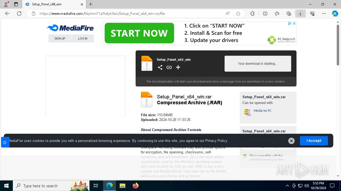341x191 pixels.
Task: Open the Copilot sidebar icon
Action: click(335, 14)
